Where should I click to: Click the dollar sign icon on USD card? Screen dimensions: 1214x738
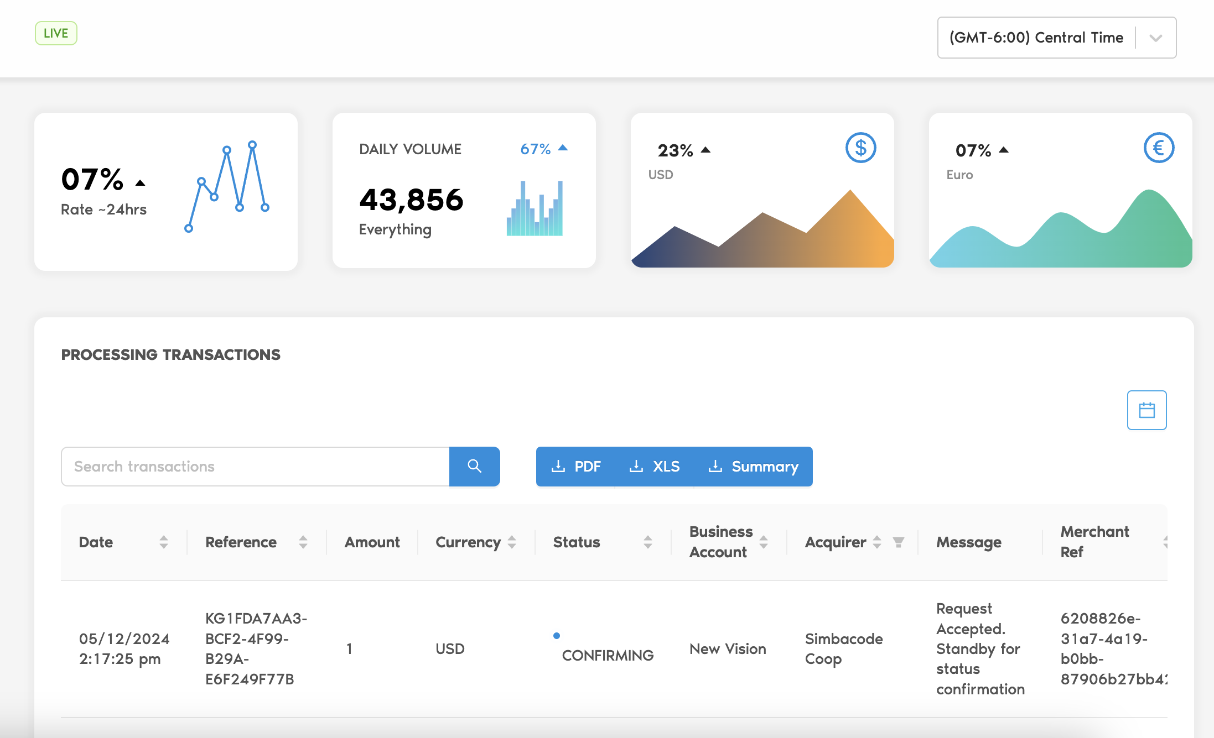tap(860, 148)
